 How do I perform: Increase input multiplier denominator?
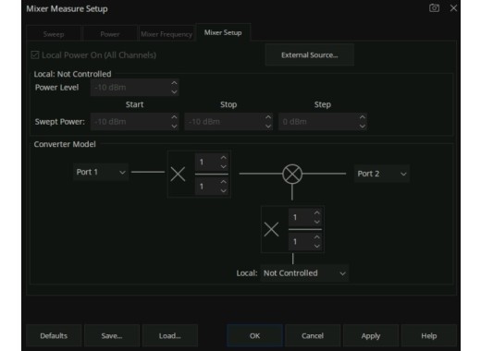pos(224,182)
